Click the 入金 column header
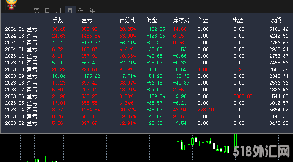Screen dimensions: 293x162 tap(203, 20)
